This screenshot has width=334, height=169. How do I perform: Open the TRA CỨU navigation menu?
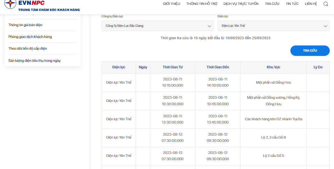[272, 4]
